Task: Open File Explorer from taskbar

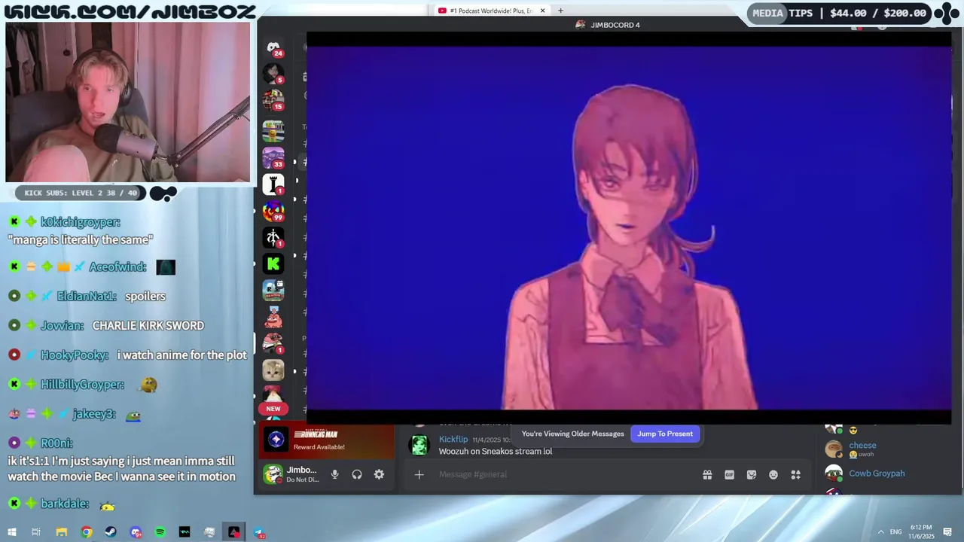Action: click(62, 532)
